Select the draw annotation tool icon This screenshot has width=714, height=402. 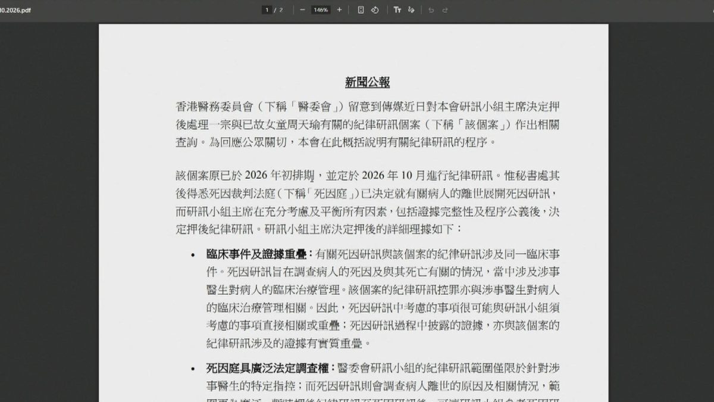(411, 10)
